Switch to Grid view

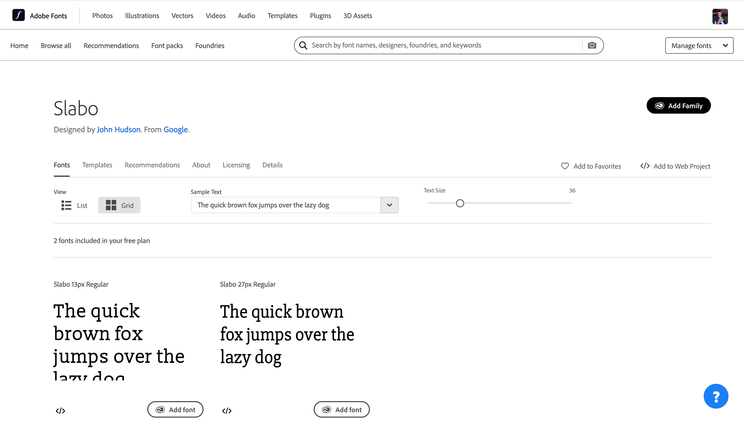coord(119,205)
